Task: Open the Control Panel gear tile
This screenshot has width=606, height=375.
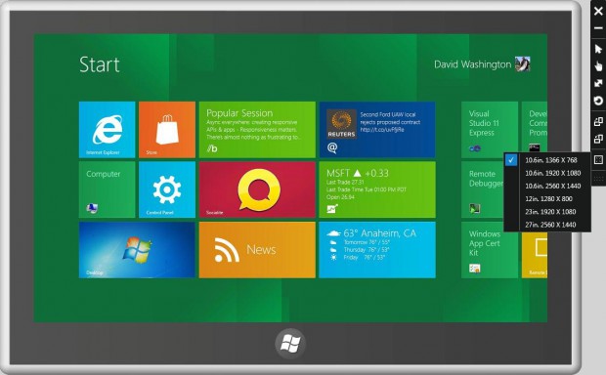Action: [x=167, y=189]
